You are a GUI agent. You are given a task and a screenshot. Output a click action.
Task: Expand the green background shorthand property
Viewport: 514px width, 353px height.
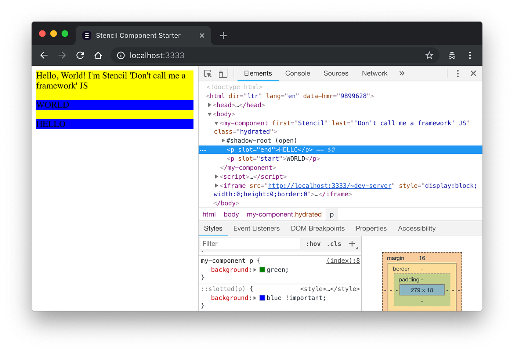[x=255, y=270]
